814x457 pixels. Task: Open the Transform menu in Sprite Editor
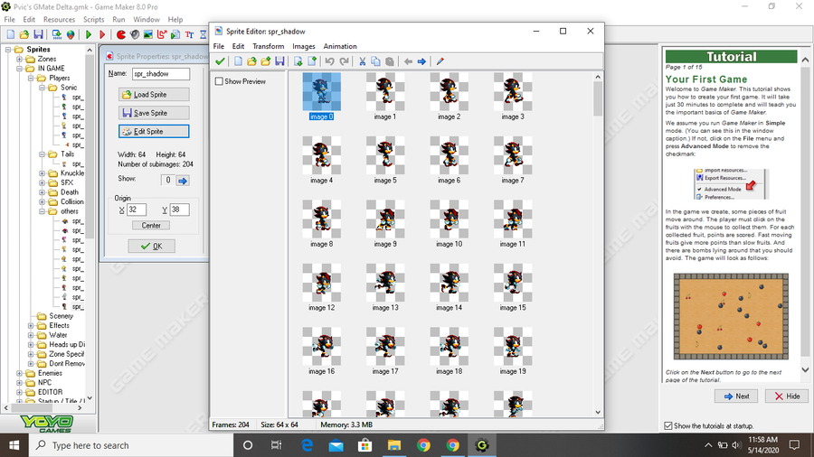coord(269,46)
